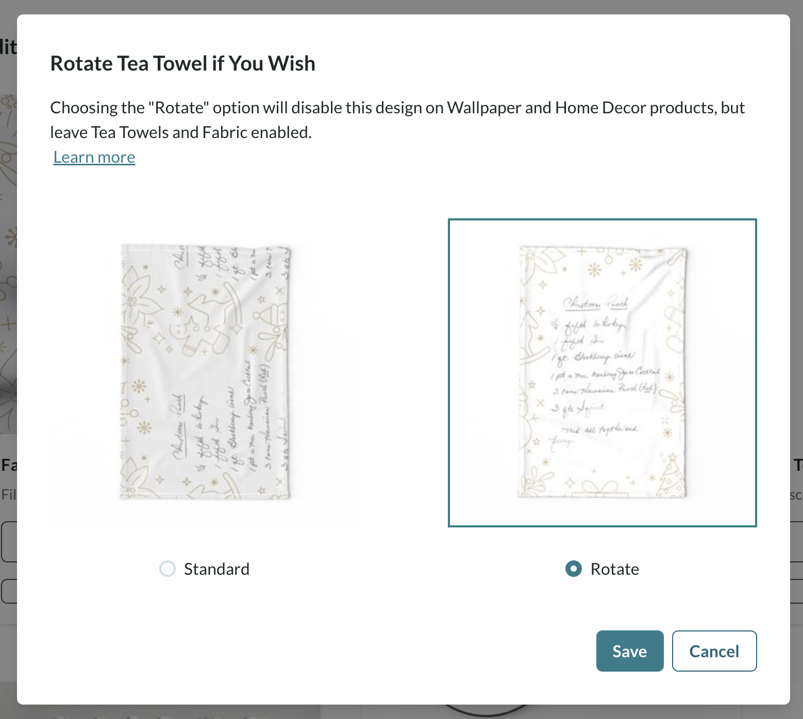Click the Wallpaper and Home Decor description text
Viewport: 803px width, 719px height.
coord(397,120)
